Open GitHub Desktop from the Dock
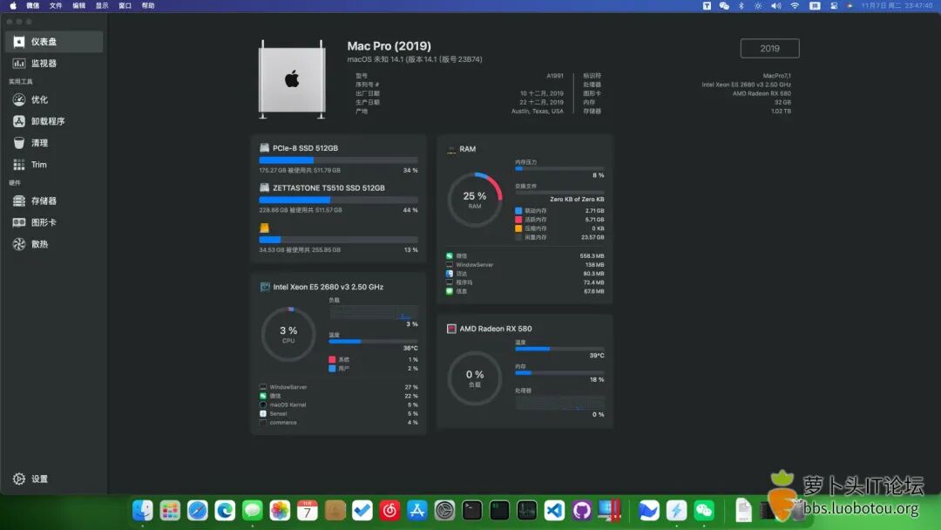 pyautogui.click(x=581, y=511)
